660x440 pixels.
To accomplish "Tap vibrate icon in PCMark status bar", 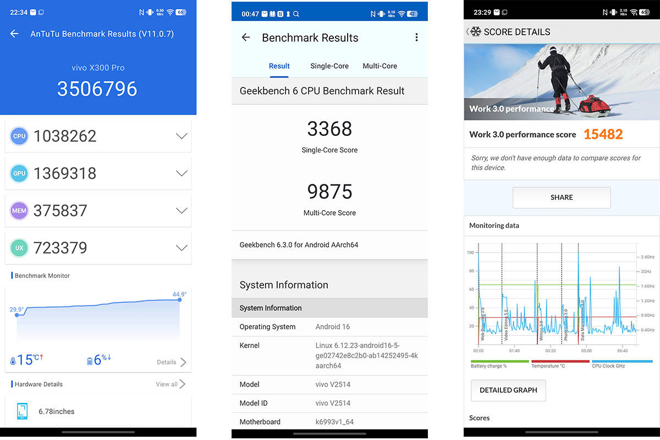I will (x=613, y=12).
